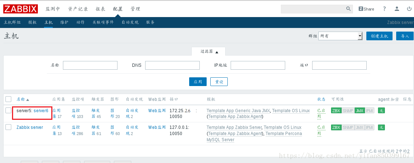Screen dimensions: 414x163
Task: Click JMX badge in Zabbix server row
Action: (x=359, y=127)
